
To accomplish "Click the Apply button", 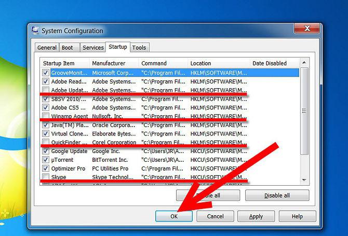I will point(256,216).
